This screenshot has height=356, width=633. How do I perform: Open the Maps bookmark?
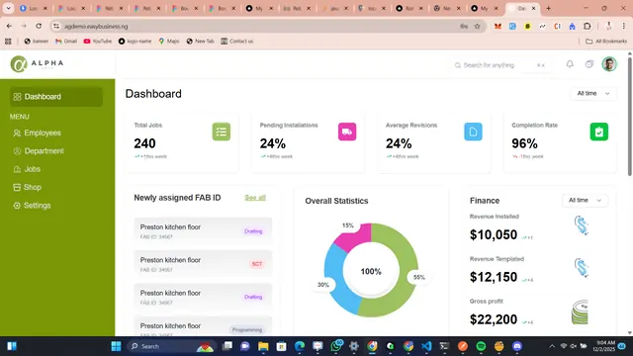[169, 42]
